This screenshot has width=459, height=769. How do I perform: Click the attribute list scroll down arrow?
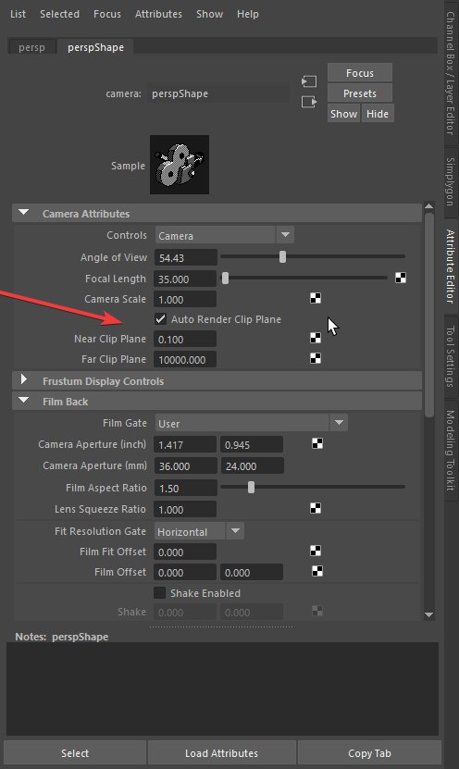(429, 614)
